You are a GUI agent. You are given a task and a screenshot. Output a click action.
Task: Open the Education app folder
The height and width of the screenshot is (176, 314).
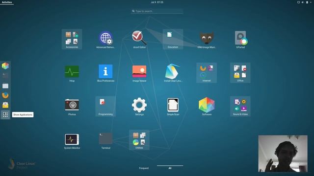(173, 39)
